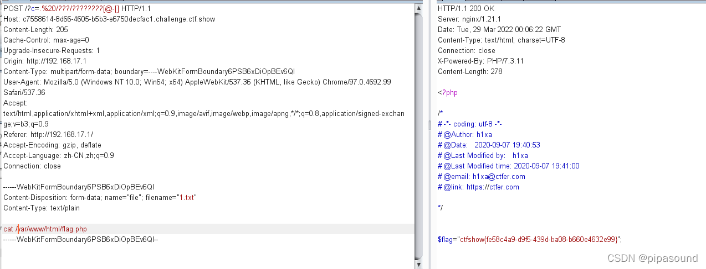This screenshot has height=269, width=706.
Task: Click the opening WebKitFormBoundary line
Action: pos(79,187)
